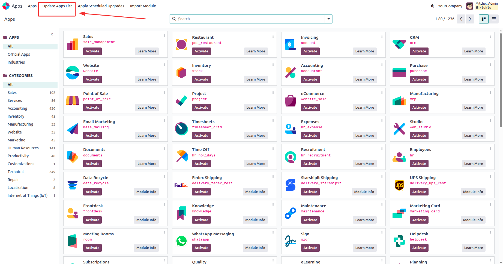503x264 pixels.
Task: Activate the Inventory app
Action: click(x=201, y=79)
